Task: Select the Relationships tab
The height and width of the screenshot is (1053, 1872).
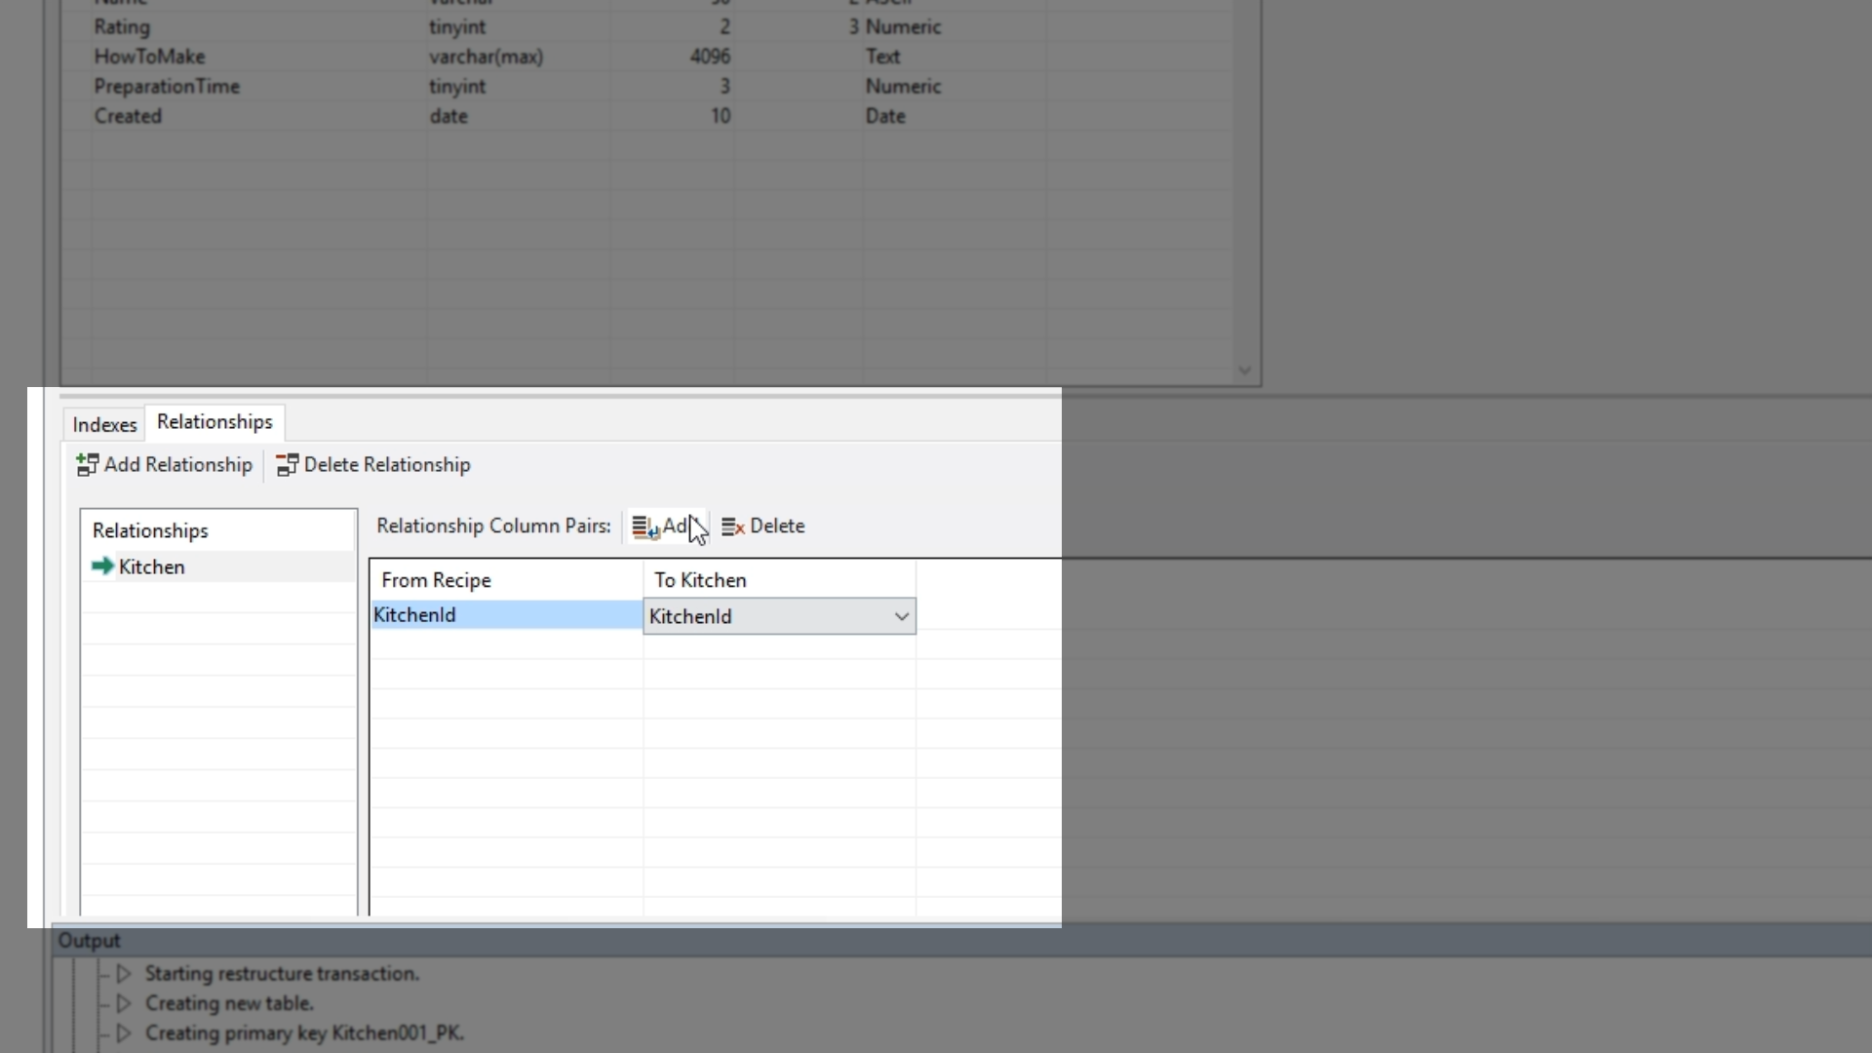Action: coord(214,422)
